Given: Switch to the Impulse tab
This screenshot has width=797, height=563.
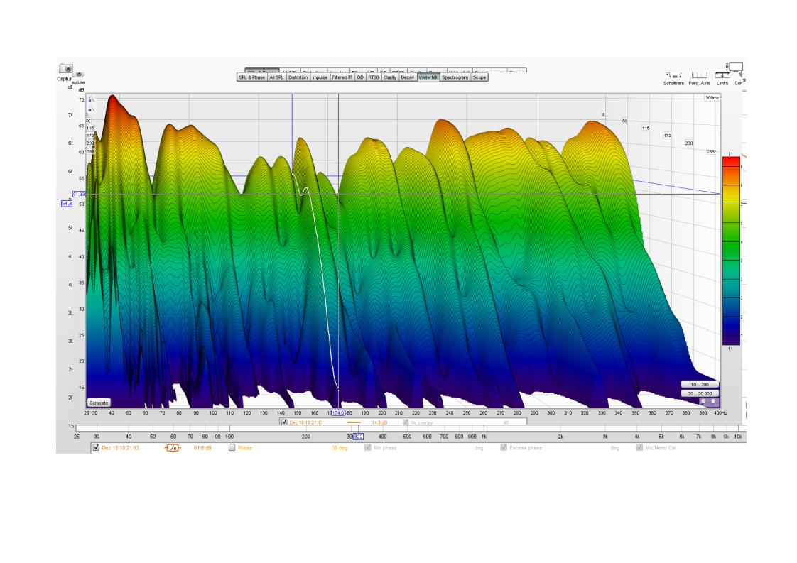Looking at the screenshot, I should [x=320, y=77].
